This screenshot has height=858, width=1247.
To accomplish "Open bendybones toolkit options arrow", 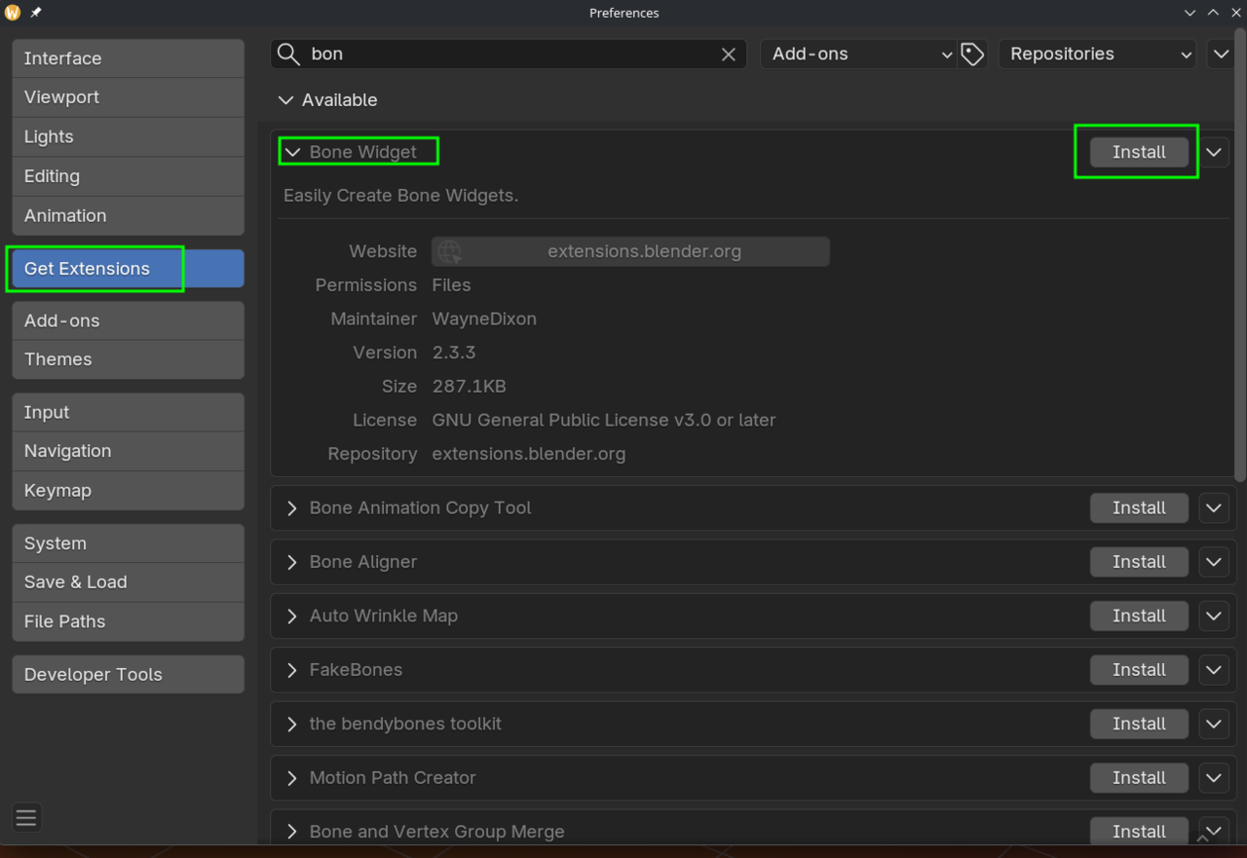I will (1214, 725).
